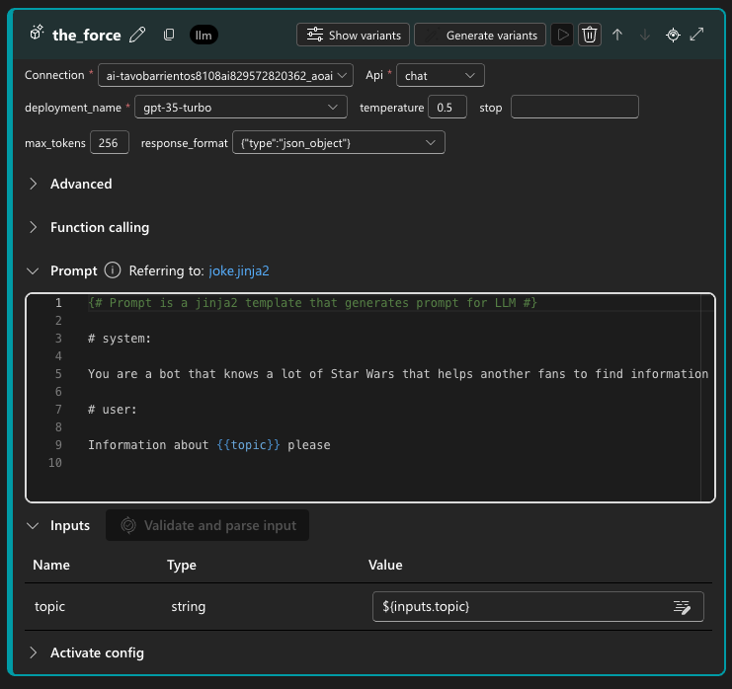Click the jinja2 comment on line 1
The height and width of the screenshot is (689, 732).
pyautogui.click(x=312, y=303)
